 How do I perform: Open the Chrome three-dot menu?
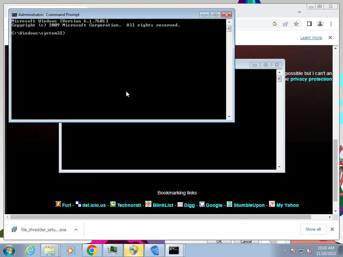[x=331, y=24]
